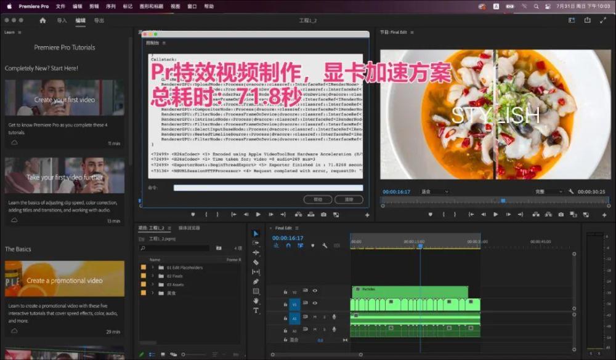Open the 序列 menu in the menu bar
The width and height of the screenshot is (616, 360).
(x=111, y=6)
